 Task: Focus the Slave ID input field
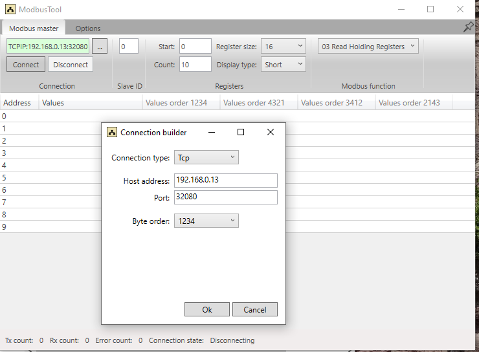point(129,47)
